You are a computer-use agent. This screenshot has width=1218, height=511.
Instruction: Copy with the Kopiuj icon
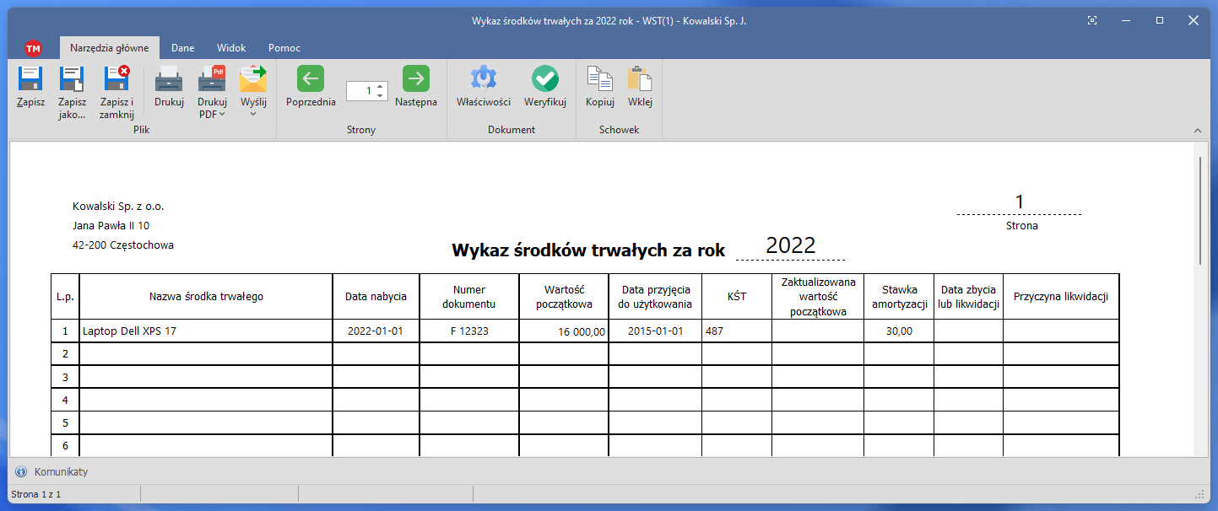pos(599,80)
